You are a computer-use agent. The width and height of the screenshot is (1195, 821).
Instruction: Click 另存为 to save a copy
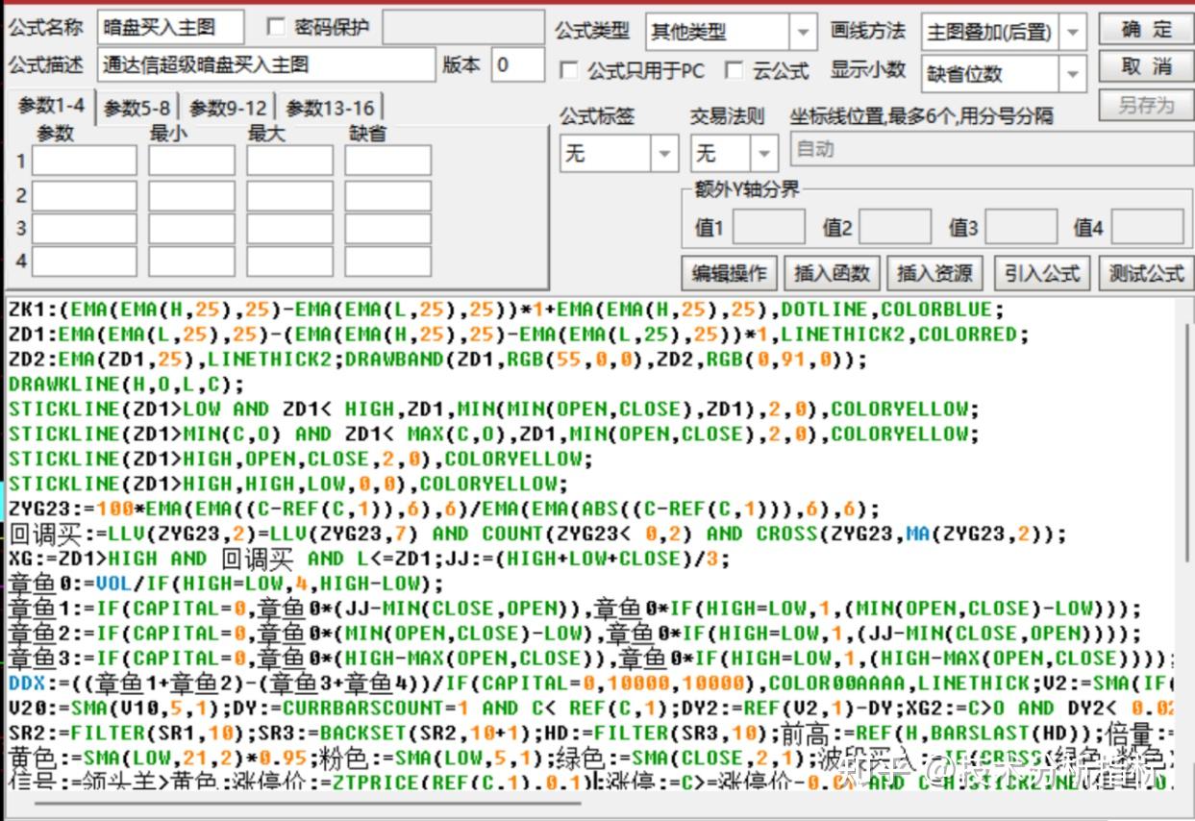coord(1145,102)
